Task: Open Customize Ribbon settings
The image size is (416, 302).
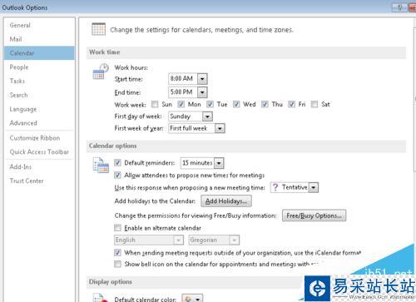Action: [39, 138]
